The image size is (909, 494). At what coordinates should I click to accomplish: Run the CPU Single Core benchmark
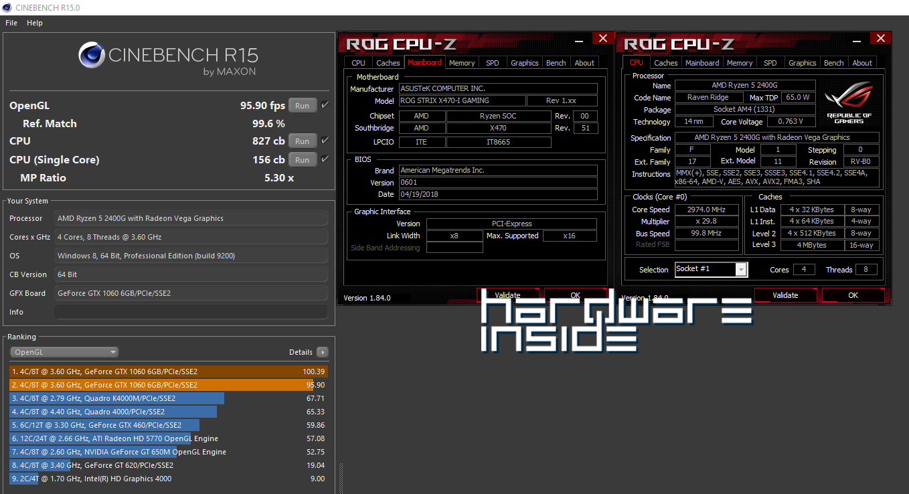tap(302, 159)
